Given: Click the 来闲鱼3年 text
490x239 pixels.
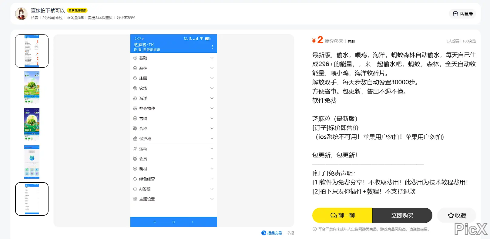Looking at the screenshot, I should 75,18.
